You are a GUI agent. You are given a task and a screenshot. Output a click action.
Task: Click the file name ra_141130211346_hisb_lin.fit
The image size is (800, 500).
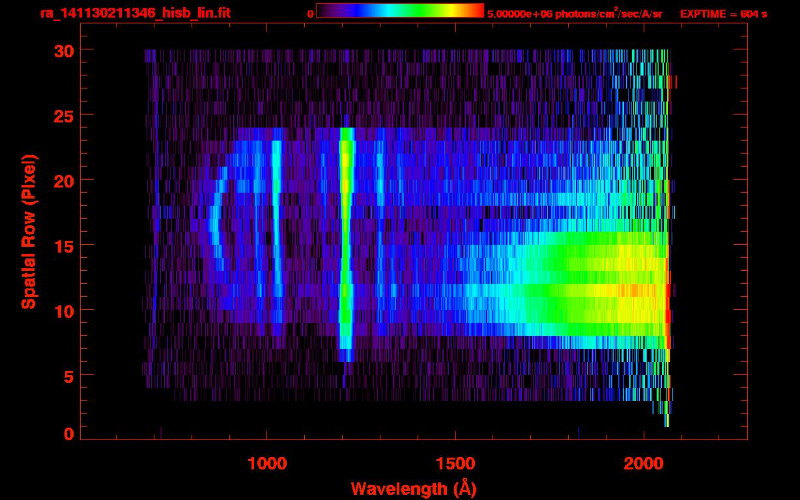tap(135, 13)
